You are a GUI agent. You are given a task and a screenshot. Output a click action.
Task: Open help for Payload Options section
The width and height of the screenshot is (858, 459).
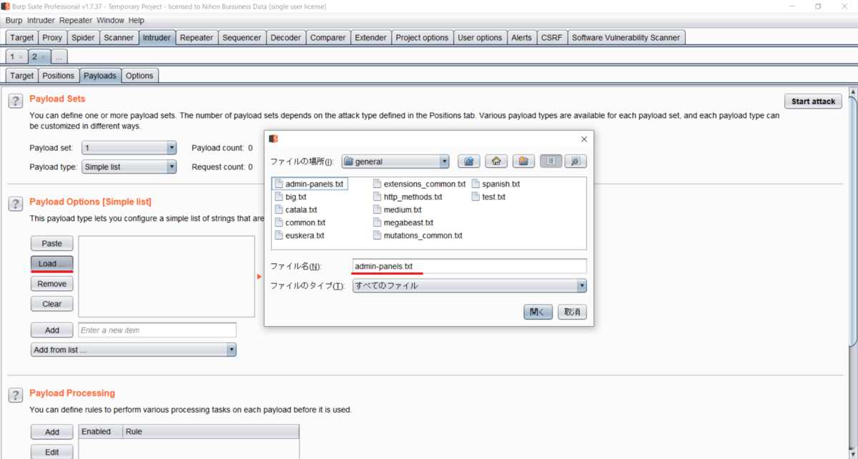pyautogui.click(x=15, y=204)
